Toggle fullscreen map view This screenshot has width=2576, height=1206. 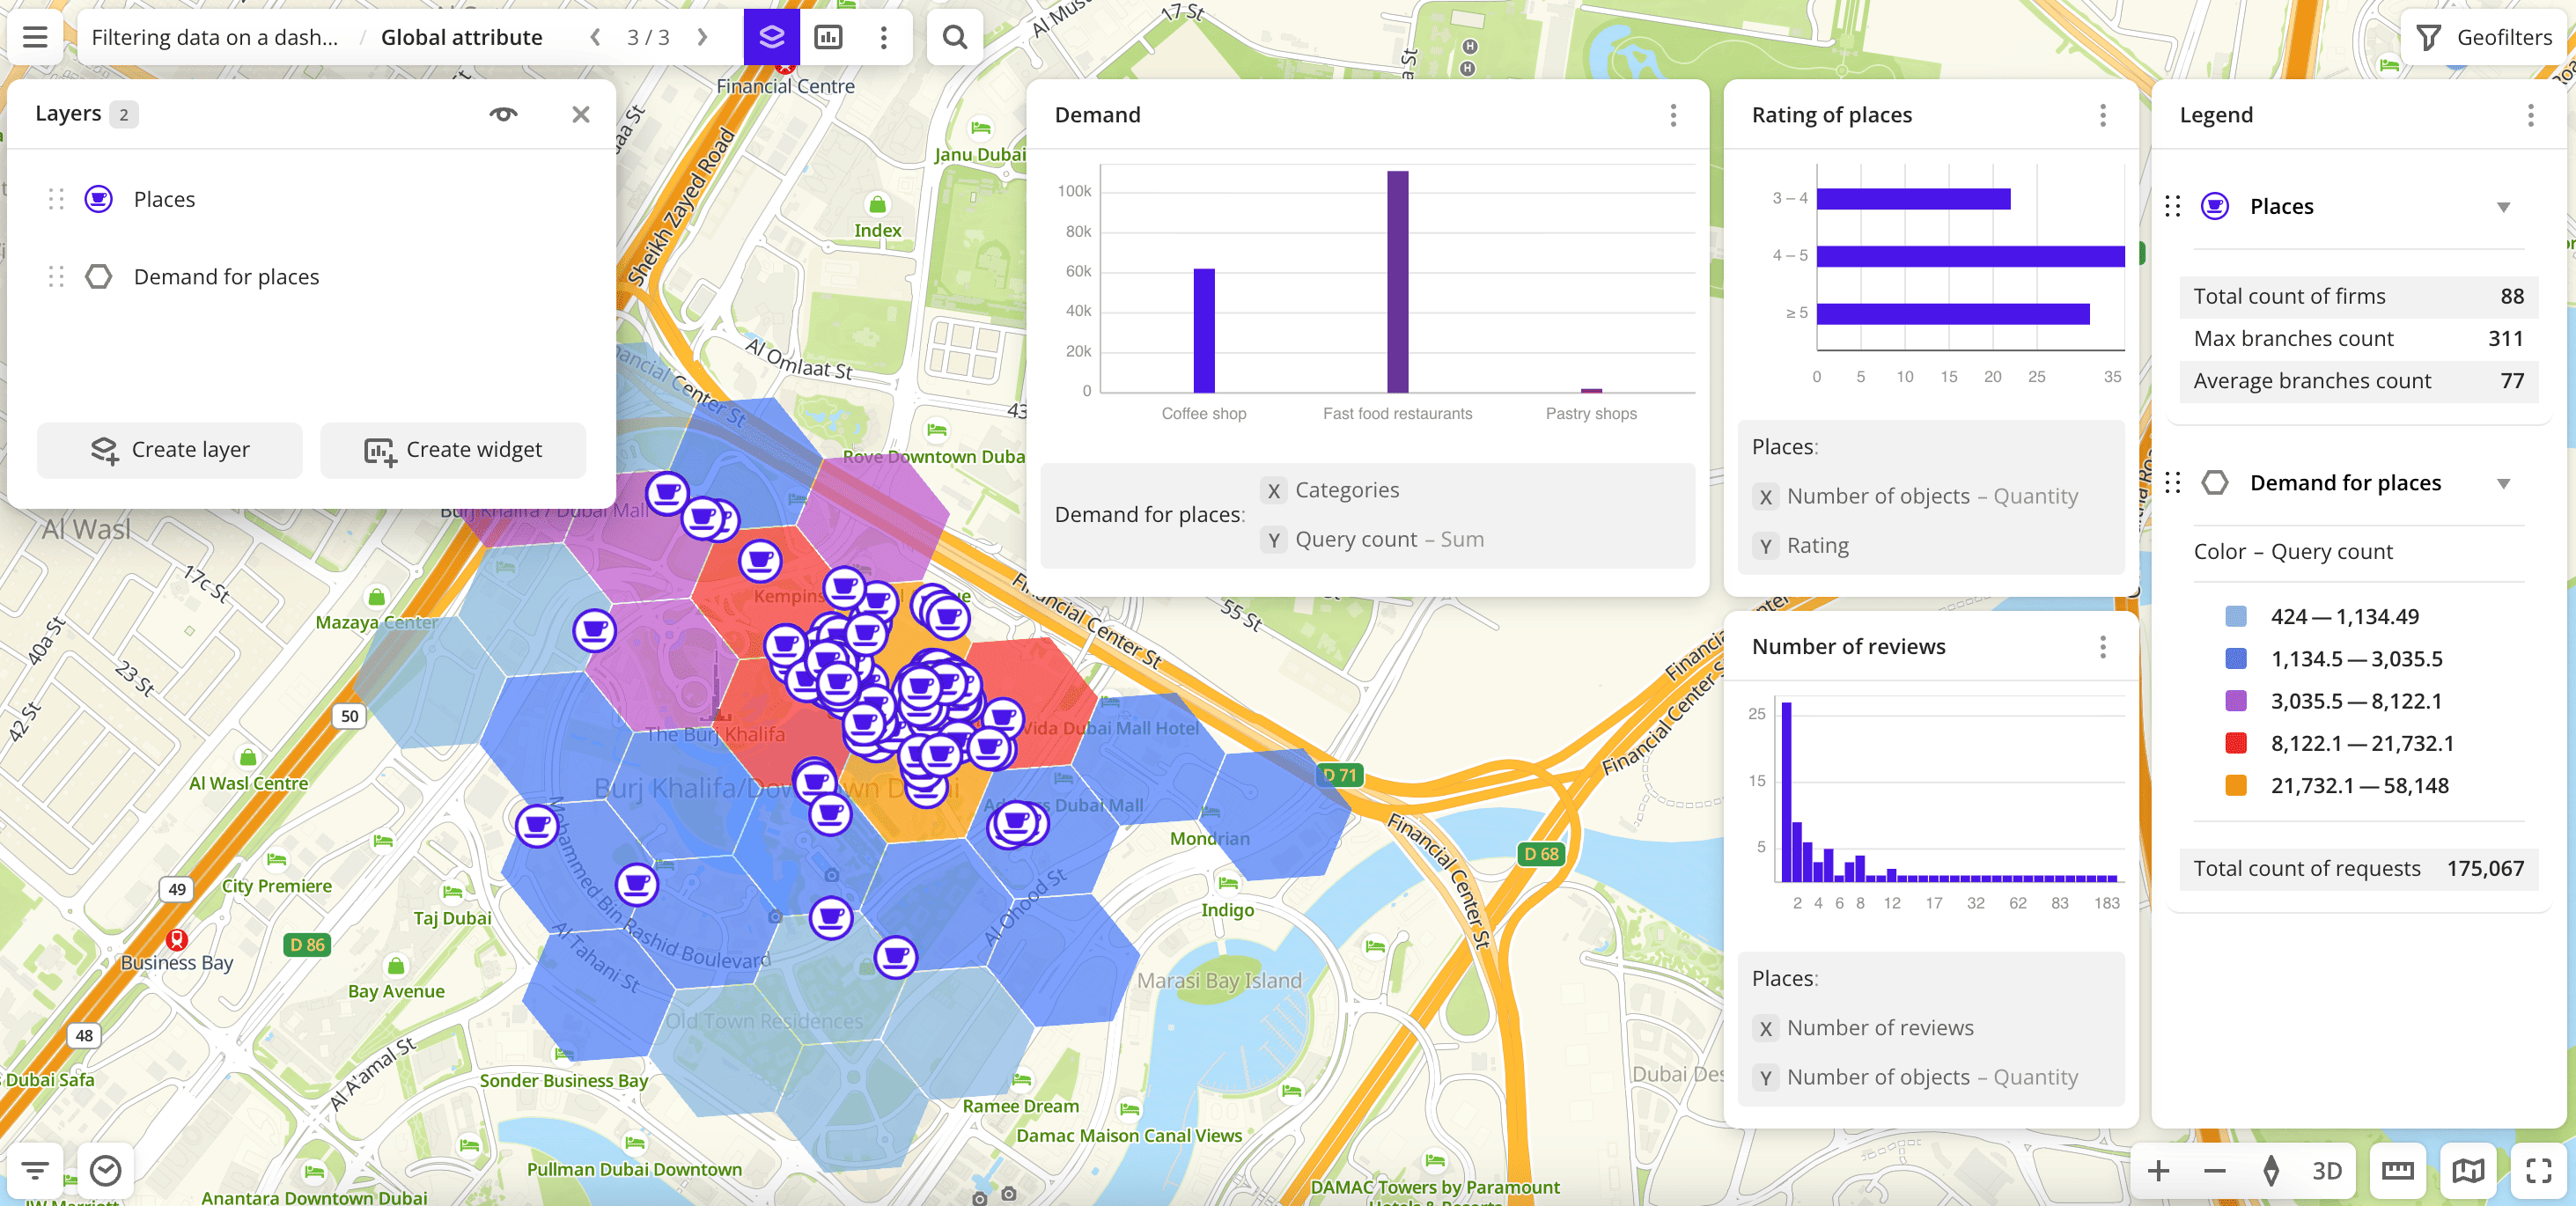tap(2540, 1171)
